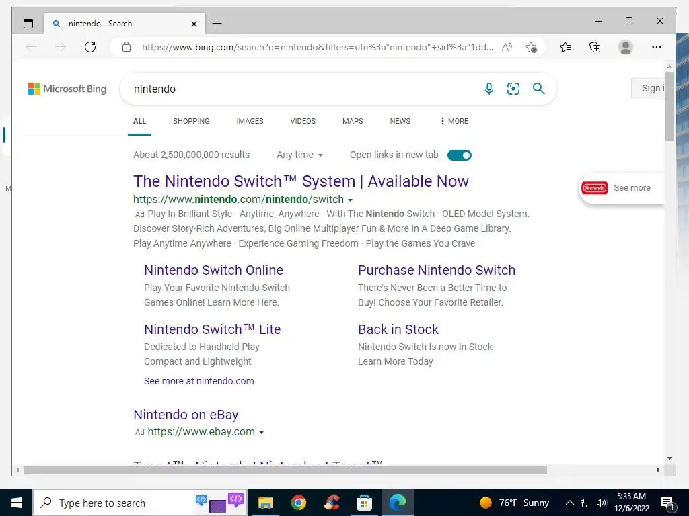The width and height of the screenshot is (689, 516).
Task: Click the address bar URL
Action: 318,47
